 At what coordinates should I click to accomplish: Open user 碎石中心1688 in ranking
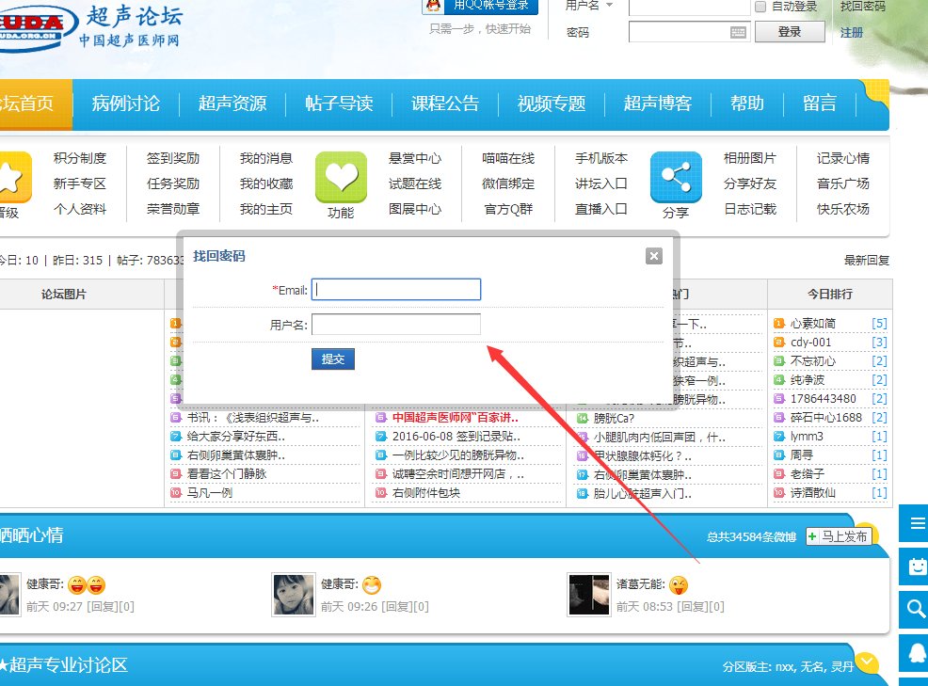[826, 418]
